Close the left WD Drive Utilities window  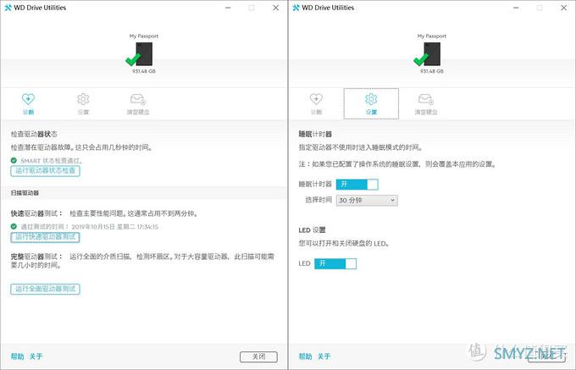pyautogui.click(x=276, y=8)
